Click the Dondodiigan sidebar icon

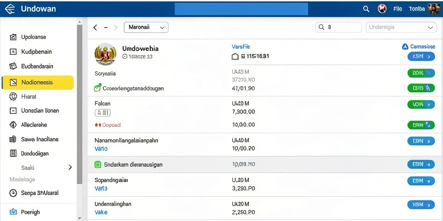pos(13,153)
